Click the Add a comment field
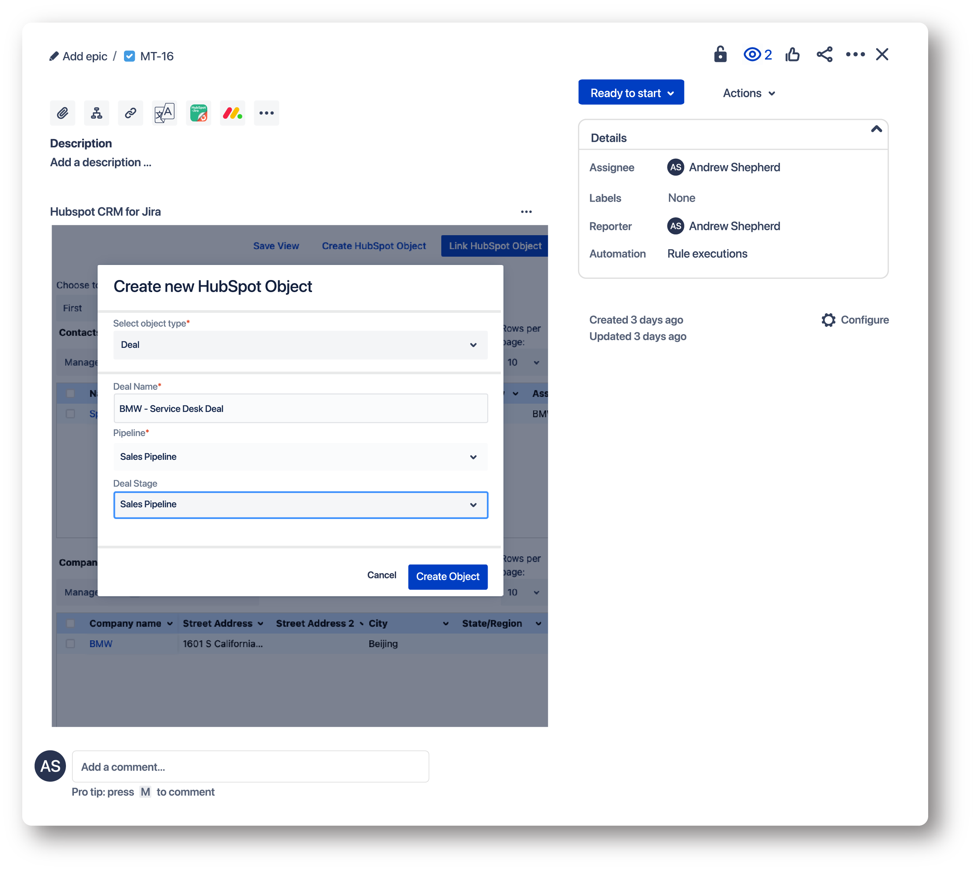This screenshot has width=973, height=871. coord(250,767)
